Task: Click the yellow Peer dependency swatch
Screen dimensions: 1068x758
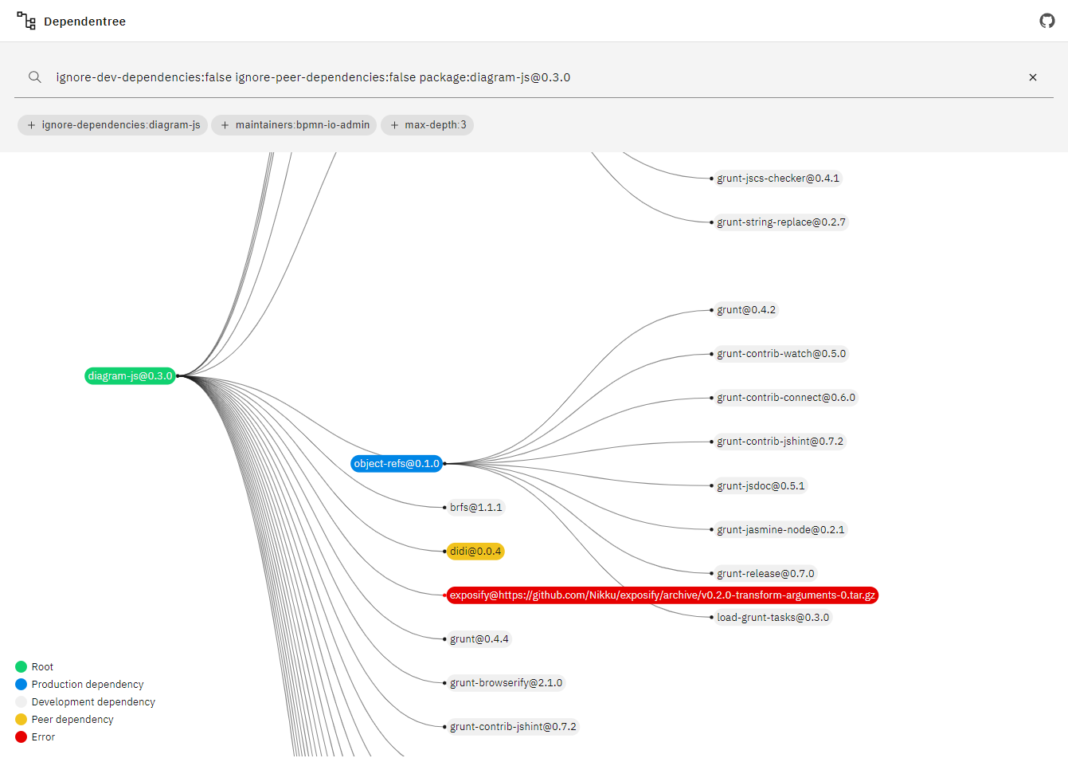Action: point(22,720)
